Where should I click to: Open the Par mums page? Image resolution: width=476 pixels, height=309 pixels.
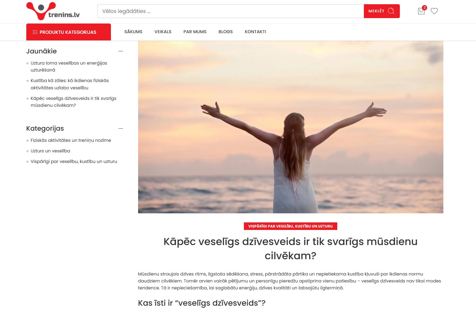pos(195,32)
